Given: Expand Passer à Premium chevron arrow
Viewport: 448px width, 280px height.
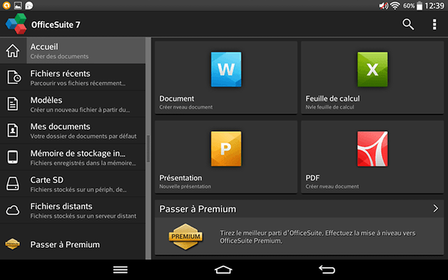Looking at the screenshot, I should click(x=435, y=209).
